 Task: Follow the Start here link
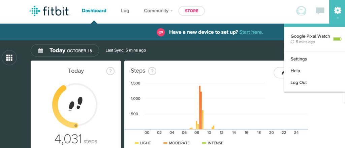(x=251, y=32)
